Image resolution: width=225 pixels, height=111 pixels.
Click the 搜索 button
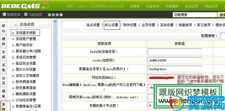pos(221,15)
